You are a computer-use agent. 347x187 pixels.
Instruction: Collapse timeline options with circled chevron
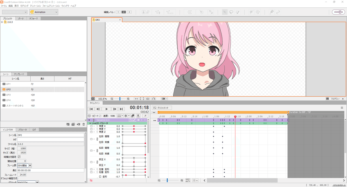coord(89,116)
